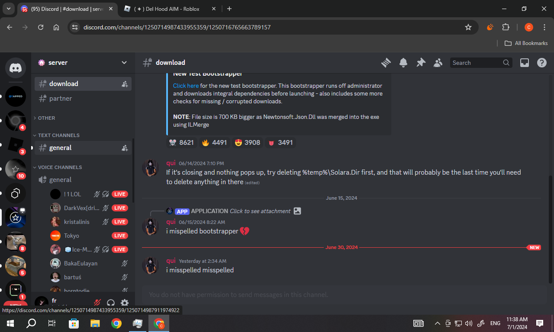
Task: Open star server icon with 10 badge
Action: click(x=16, y=169)
